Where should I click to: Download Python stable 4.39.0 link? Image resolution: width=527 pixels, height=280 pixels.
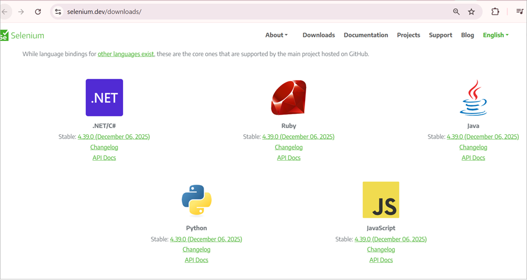(x=206, y=239)
